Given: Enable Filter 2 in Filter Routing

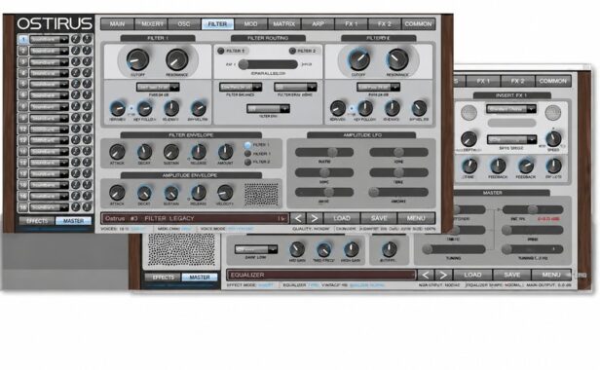Looking at the screenshot, I should click(293, 51).
